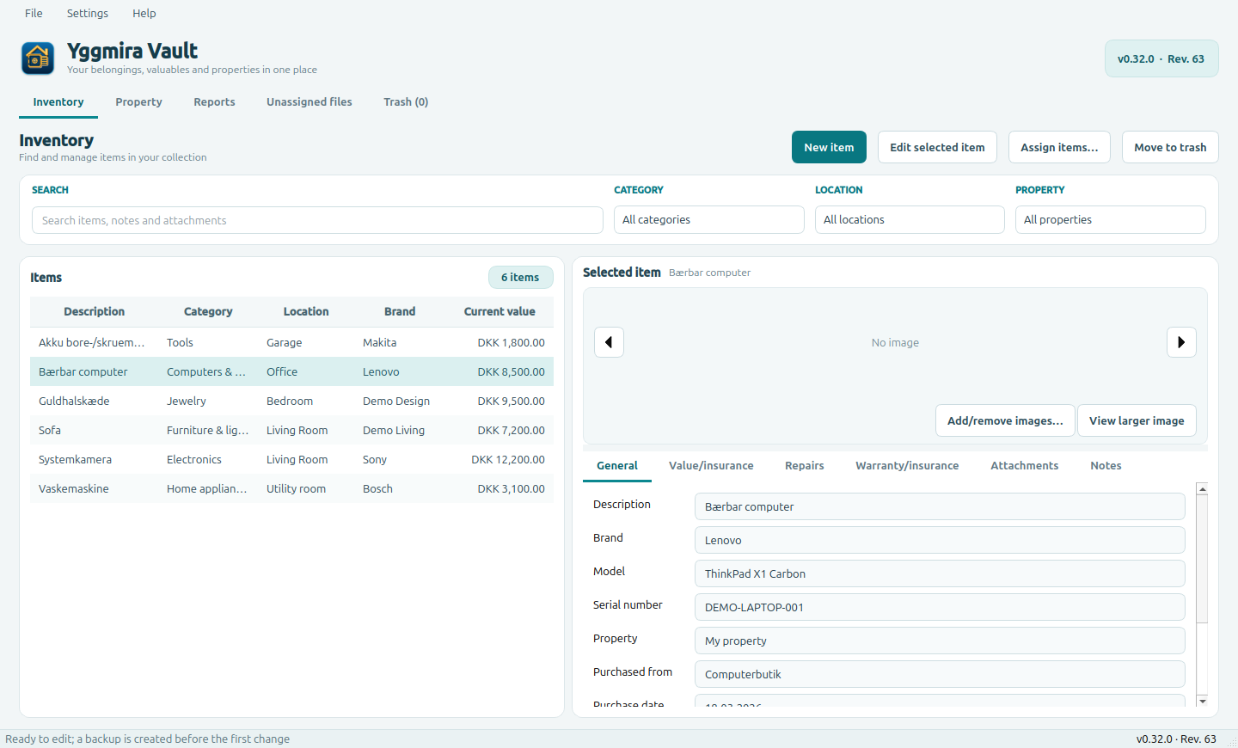
Task: Select the Repairs details tab
Action: pos(804,465)
